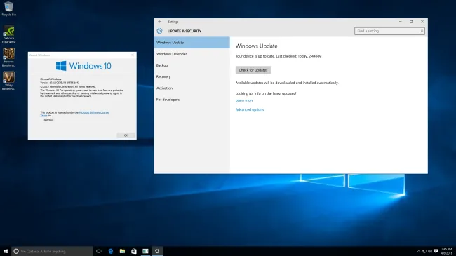The image size is (456, 256).
Task: Click the 'Your device is up to date' status text
Action: click(279, 56)
